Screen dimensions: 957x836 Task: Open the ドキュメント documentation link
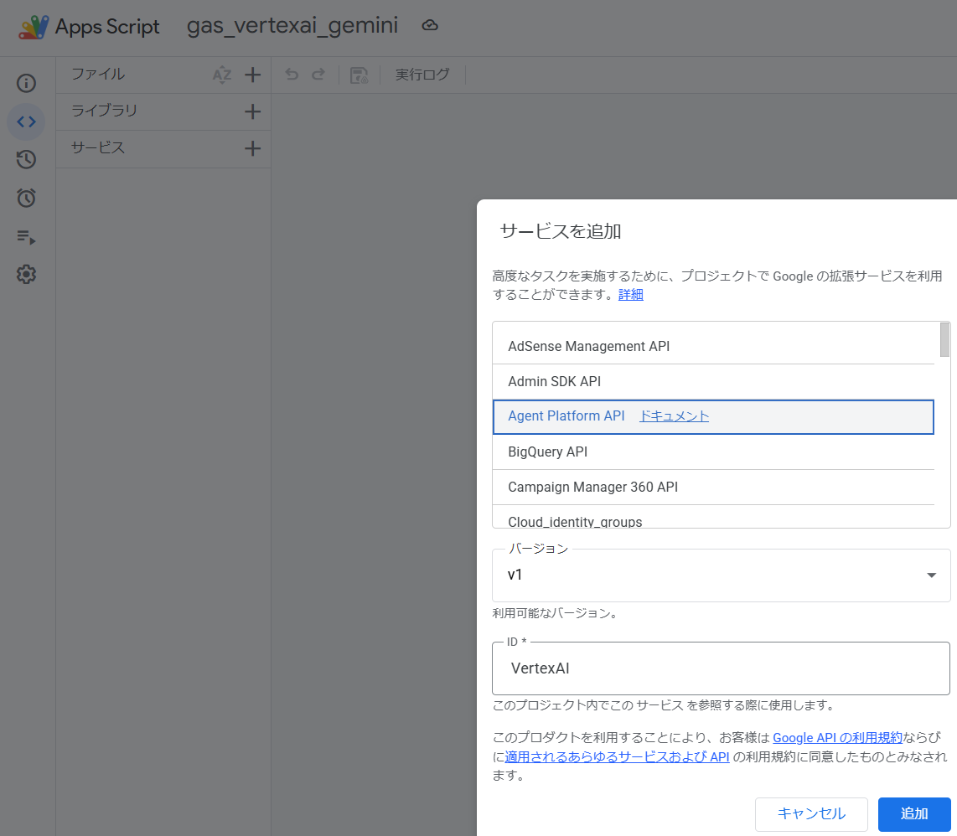[x=674, y=416]
